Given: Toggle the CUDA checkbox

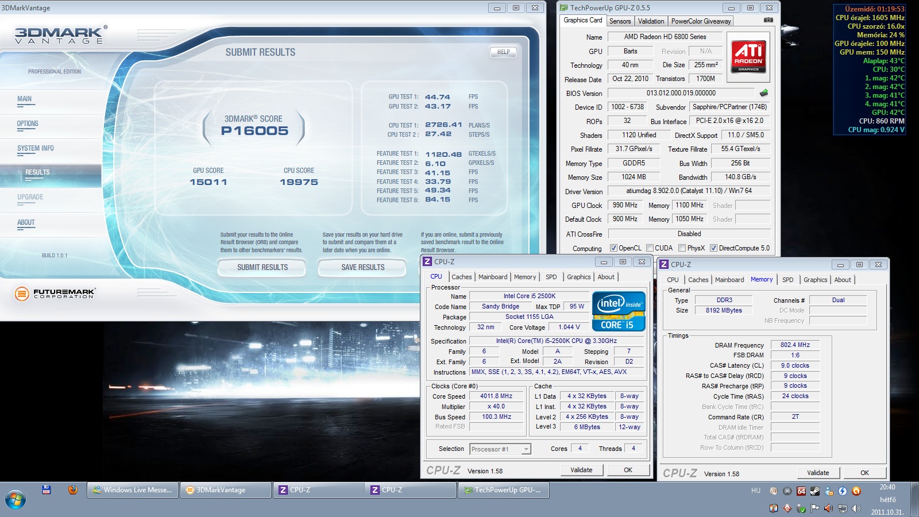Looking at the screenshot, I should point(650,248).
